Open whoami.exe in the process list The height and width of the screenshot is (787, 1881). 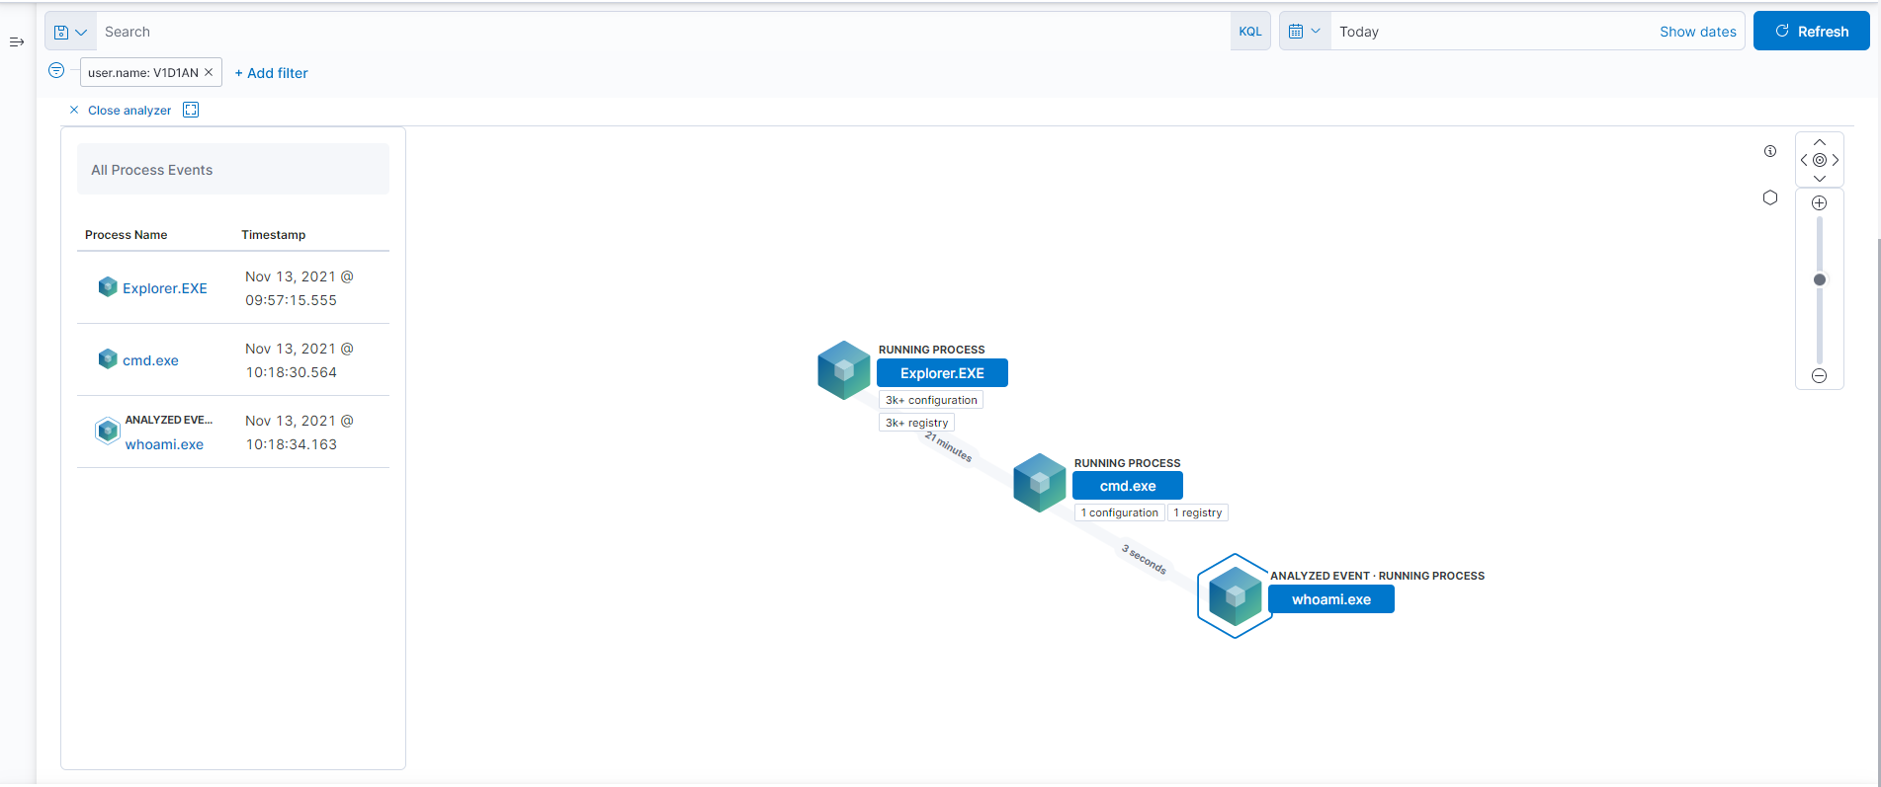[x=164, y=444]
